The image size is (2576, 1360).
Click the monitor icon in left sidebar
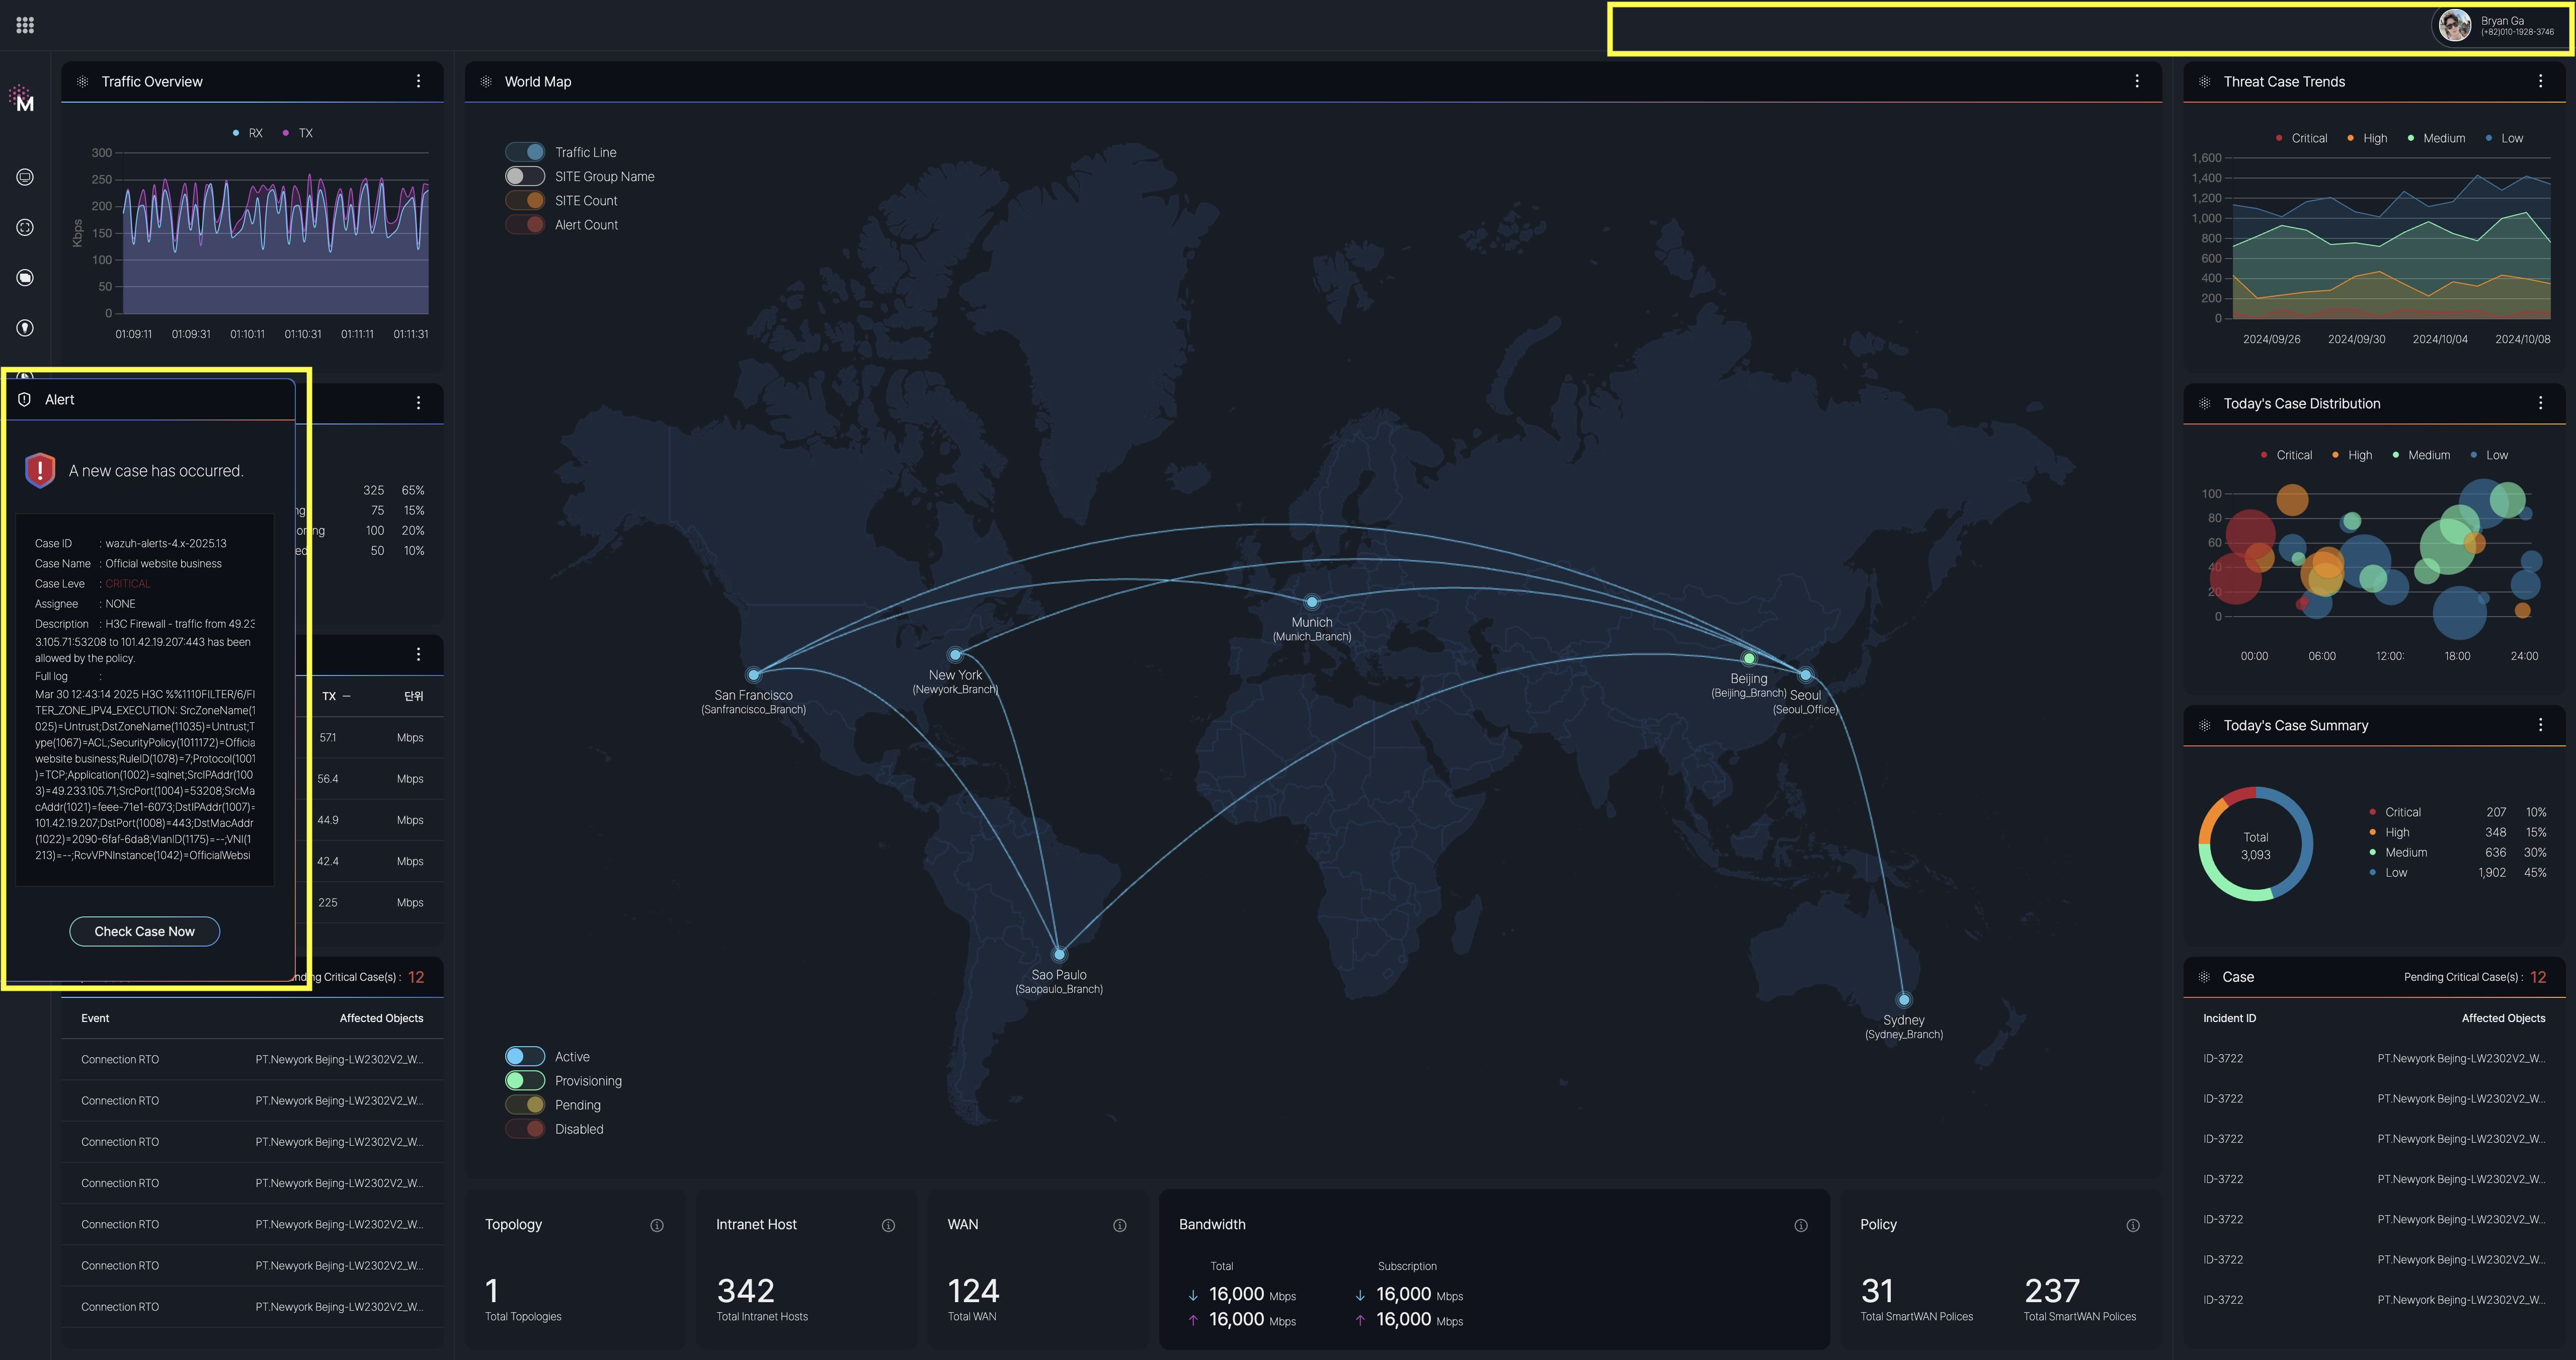[25, 177]
